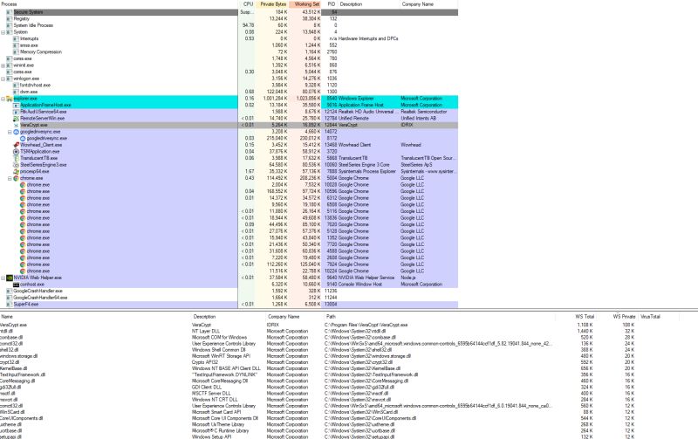This screenshot has height=439, width=698.
Task: Sort by the CPU column header
Action: point(247,4)
